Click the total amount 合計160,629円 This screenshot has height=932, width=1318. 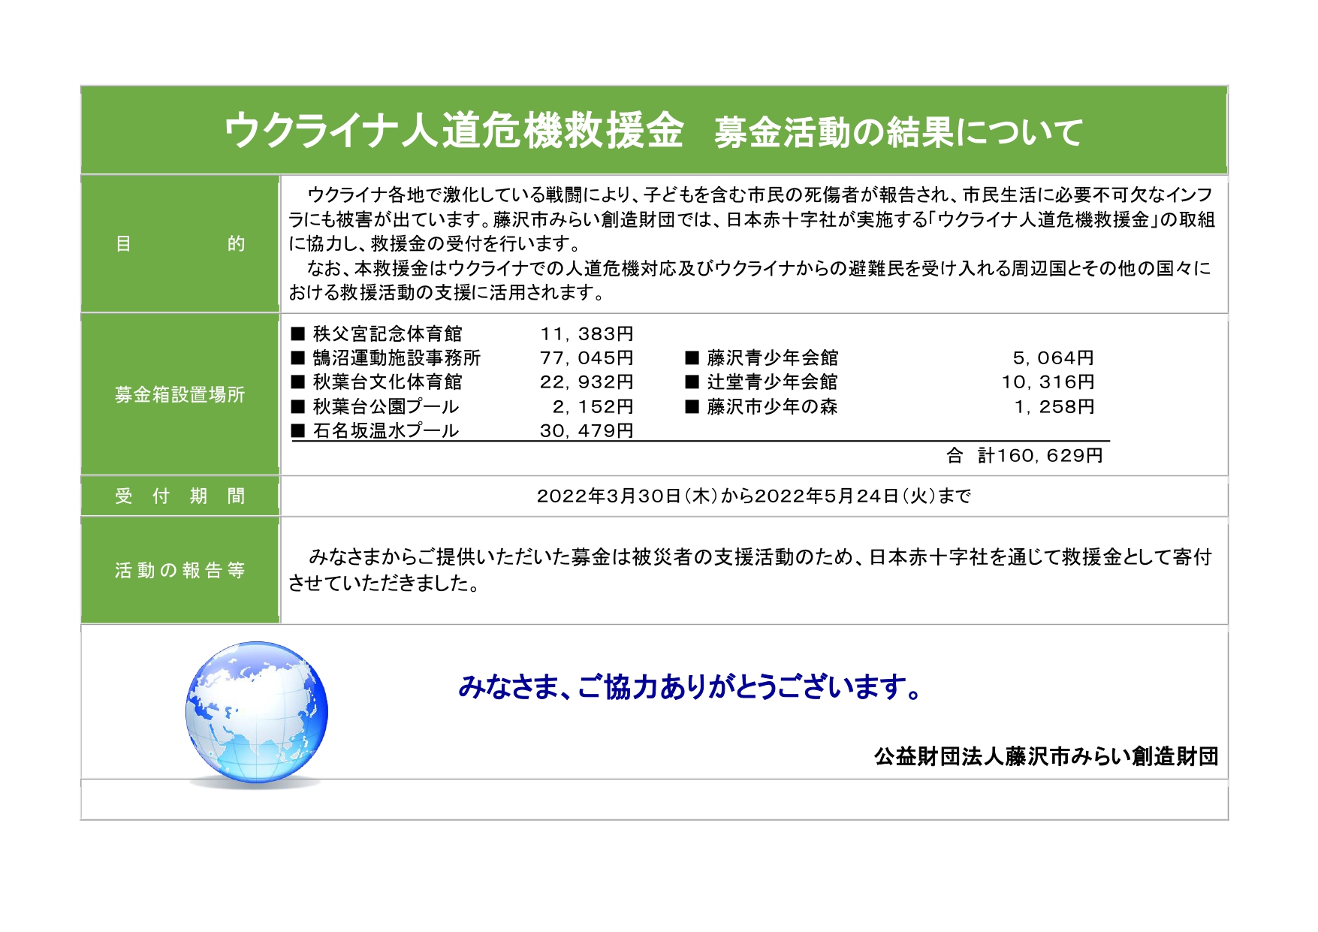(1024, 456)
